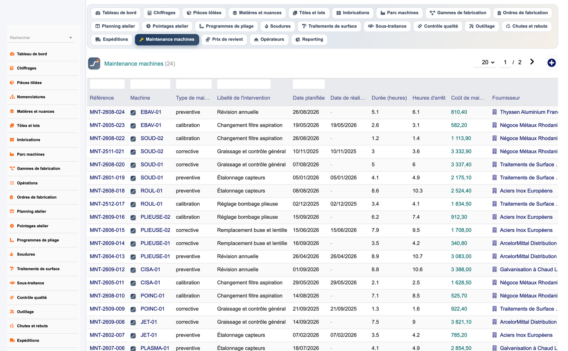Open reference link MNT-2609-012
The height and width of the screenshot is (351, 568).
tap(107, 269)
